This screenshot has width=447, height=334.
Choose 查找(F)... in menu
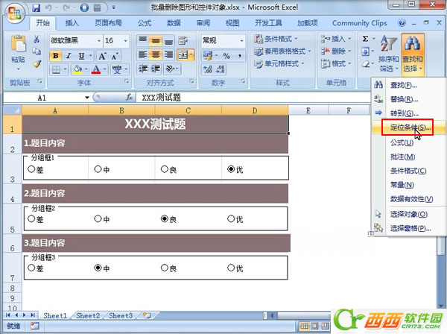click(409, 85)
